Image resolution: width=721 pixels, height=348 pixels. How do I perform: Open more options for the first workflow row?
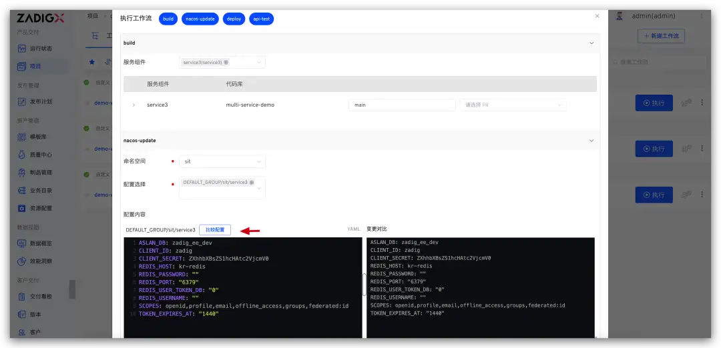coord(702,103)
